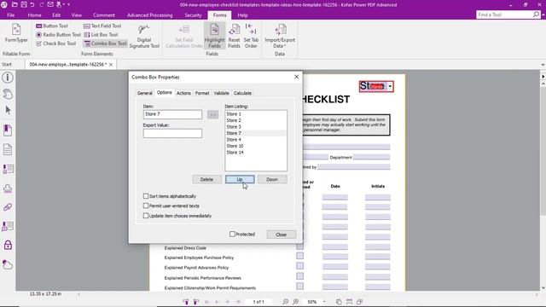Go to the Start tab
Image resolution: width=546 pixels, height=307 pixels.
click(x=7, y=65)
